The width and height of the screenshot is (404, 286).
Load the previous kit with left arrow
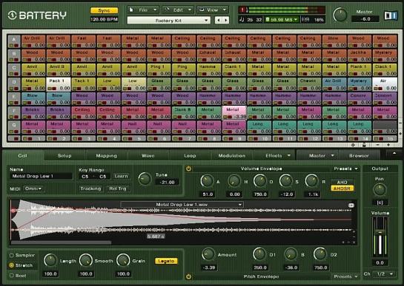219,20
